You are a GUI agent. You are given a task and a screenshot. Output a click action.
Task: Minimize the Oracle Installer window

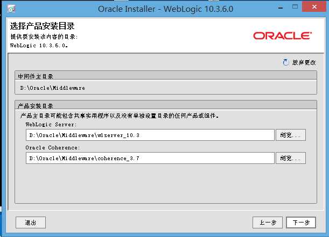(x=281, y=8)
